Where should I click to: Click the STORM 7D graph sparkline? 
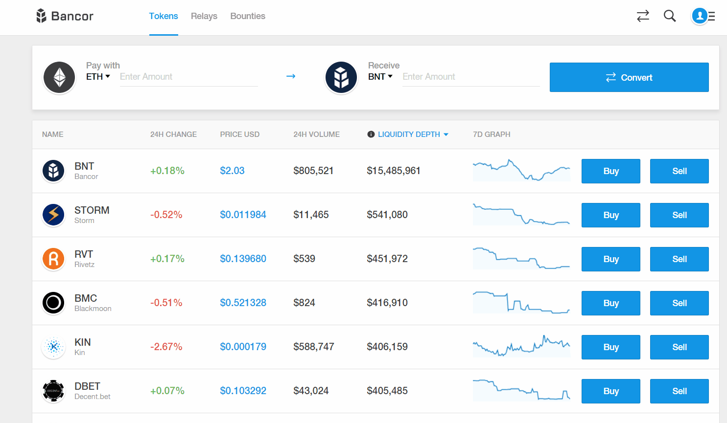[x=521, y=214]
